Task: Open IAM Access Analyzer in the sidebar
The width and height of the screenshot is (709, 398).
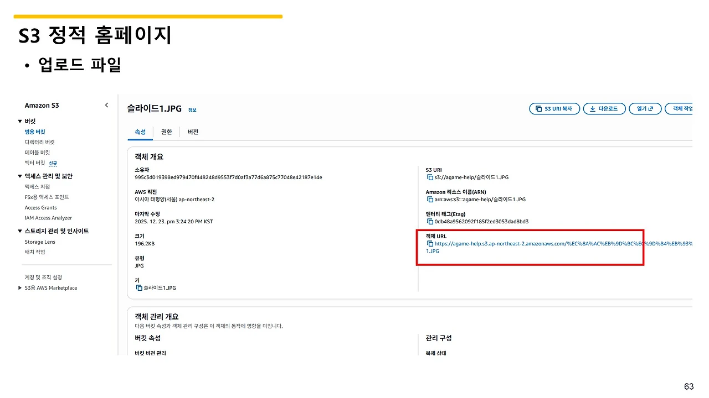Action: pos(48,218)
